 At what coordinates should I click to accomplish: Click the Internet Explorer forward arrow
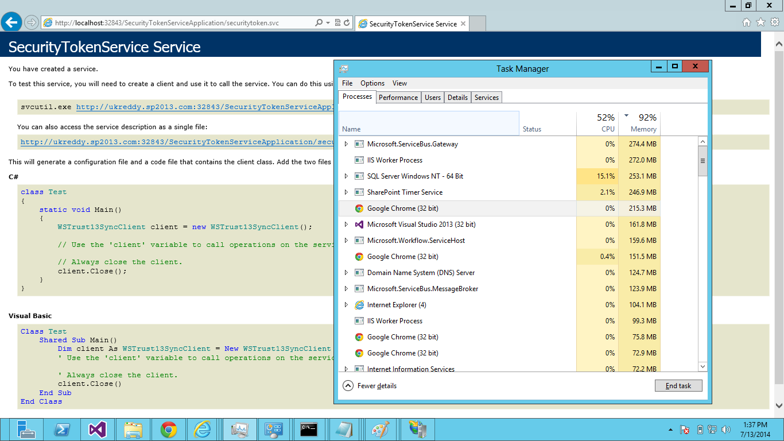[x=32, y=22]
